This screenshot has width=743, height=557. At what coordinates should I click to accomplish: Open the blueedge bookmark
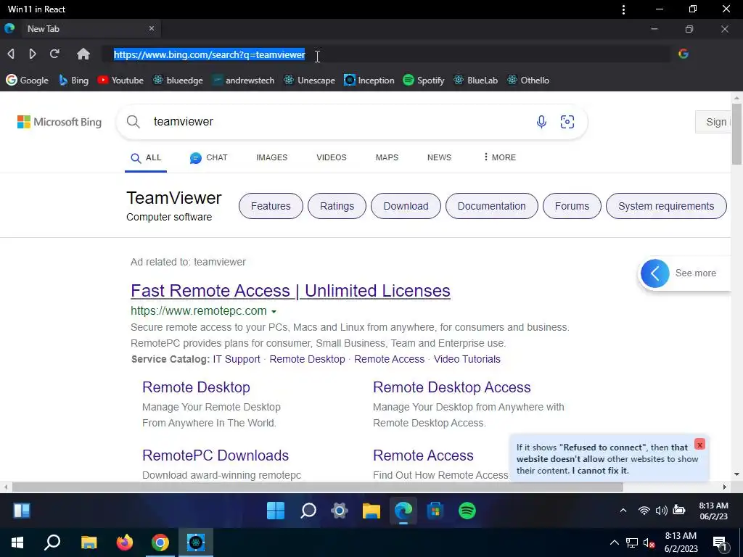178,80
